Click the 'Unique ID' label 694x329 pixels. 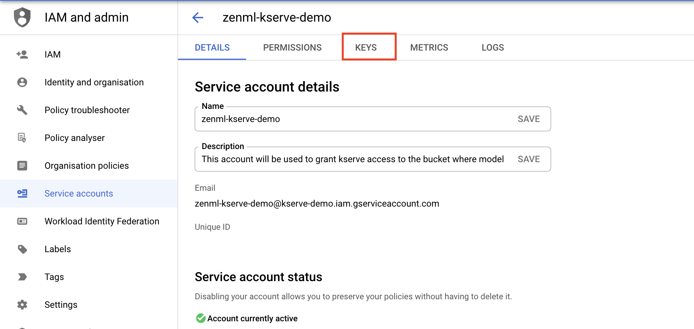pos(213,227)
